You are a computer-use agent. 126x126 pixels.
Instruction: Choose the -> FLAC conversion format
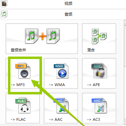[x=23, y=108]
